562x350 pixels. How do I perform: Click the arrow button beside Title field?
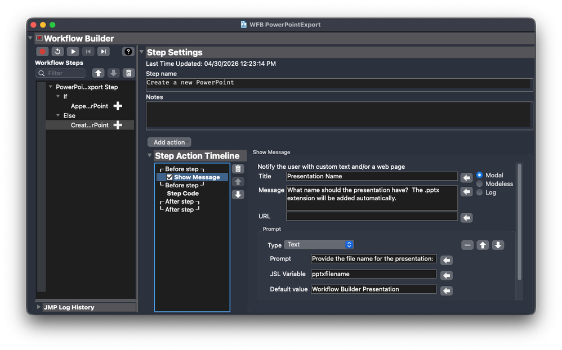466,178
